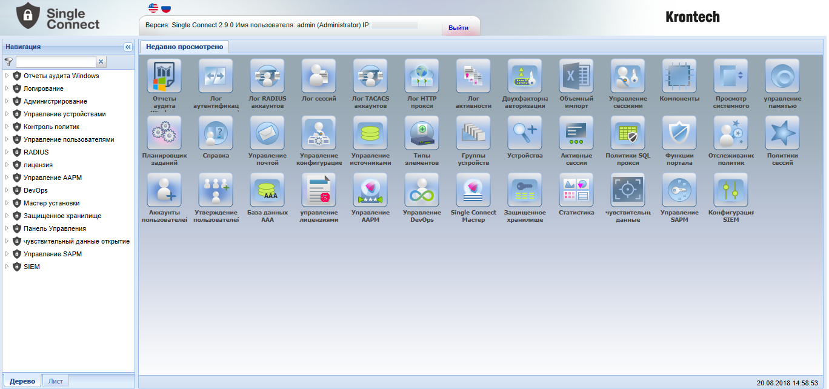Open the Конфигурация SIEM icon

pos(731,190)
